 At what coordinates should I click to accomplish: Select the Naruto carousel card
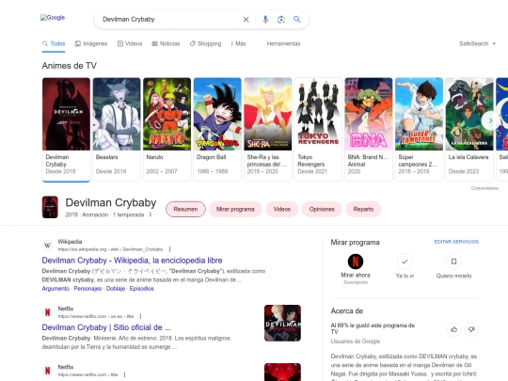point(167,129)
